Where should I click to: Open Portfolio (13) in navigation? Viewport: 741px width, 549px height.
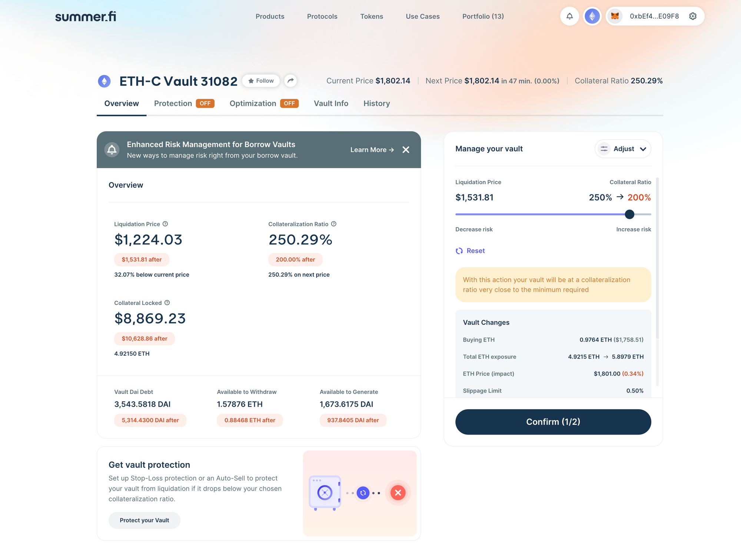483,16
